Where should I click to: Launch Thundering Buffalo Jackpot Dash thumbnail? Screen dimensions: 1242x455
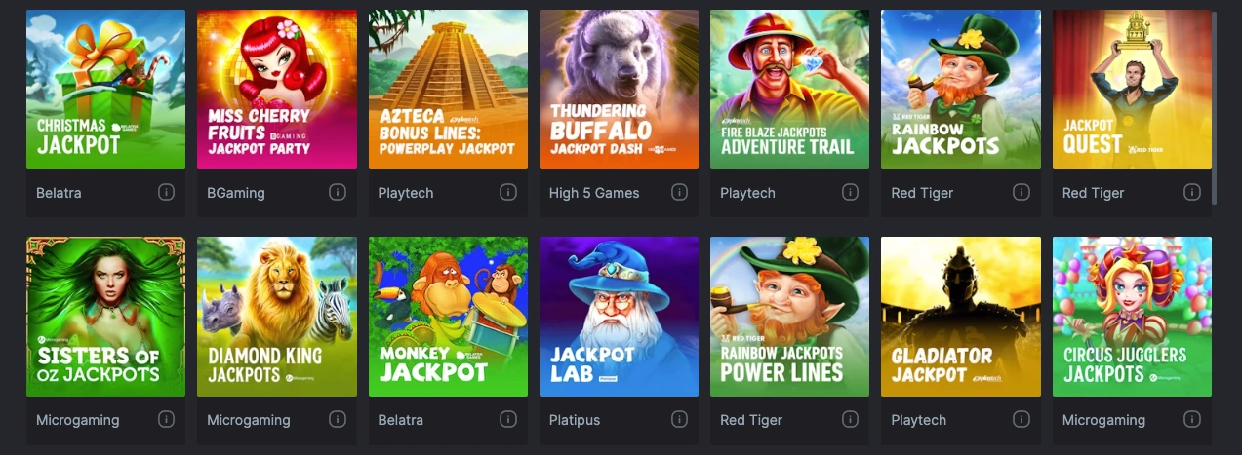pos(619,89)
